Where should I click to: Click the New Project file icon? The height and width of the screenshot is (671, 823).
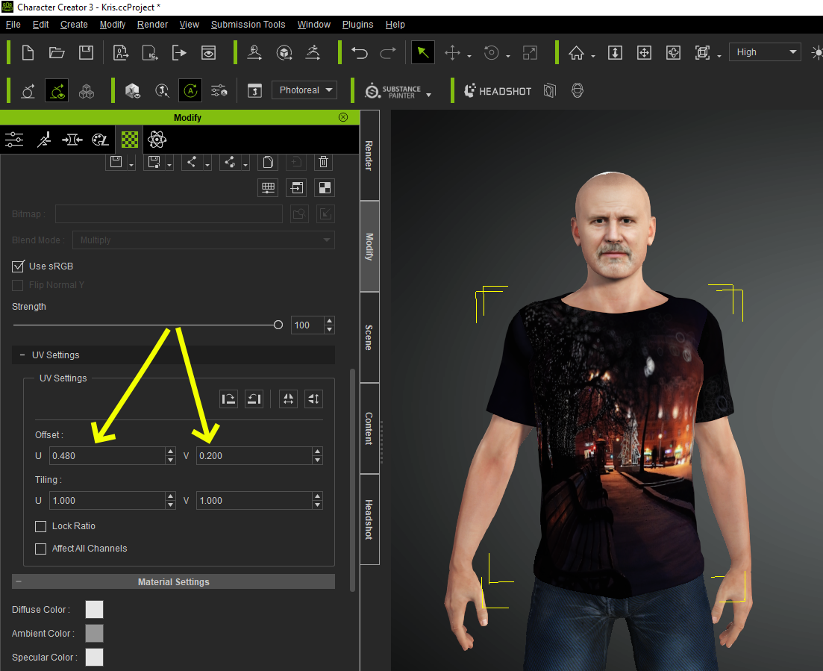28,52
